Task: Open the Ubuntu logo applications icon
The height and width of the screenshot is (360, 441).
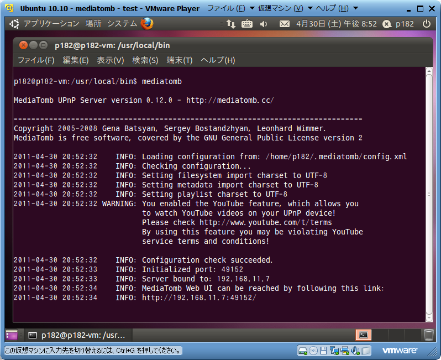Action: [x=14, y=24]
